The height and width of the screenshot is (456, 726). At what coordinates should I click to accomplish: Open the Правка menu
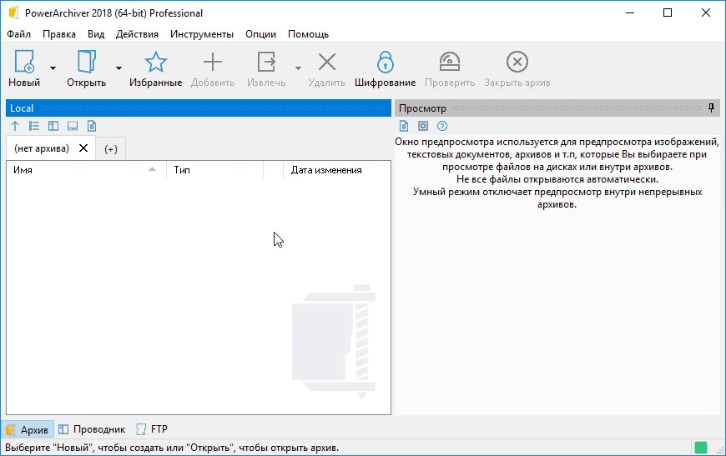(x=59, y=34)
